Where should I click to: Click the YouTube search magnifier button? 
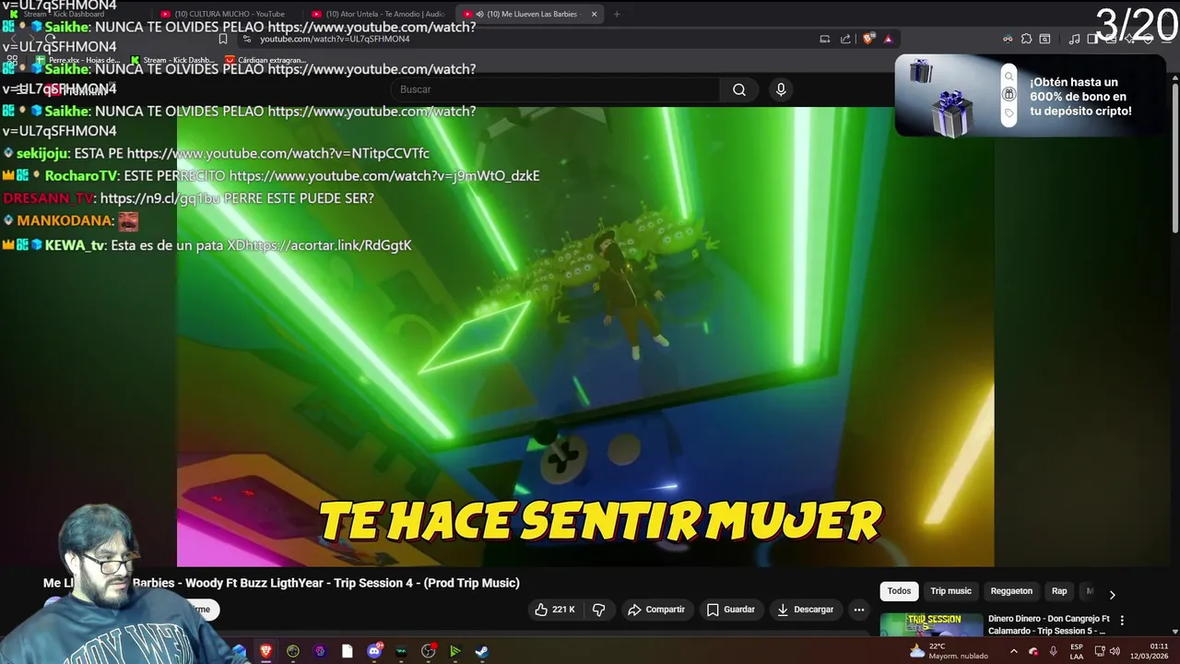point(739,89)
